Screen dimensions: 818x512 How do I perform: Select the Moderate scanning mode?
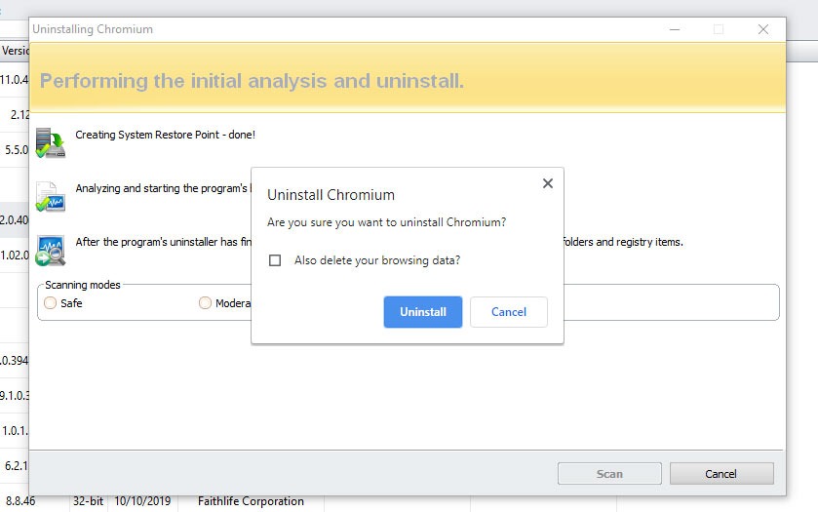pos(205,302)
